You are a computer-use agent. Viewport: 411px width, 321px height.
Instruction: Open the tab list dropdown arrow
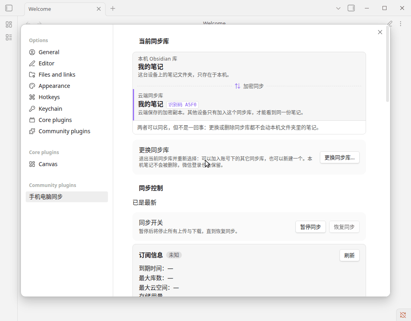[338, 8]
